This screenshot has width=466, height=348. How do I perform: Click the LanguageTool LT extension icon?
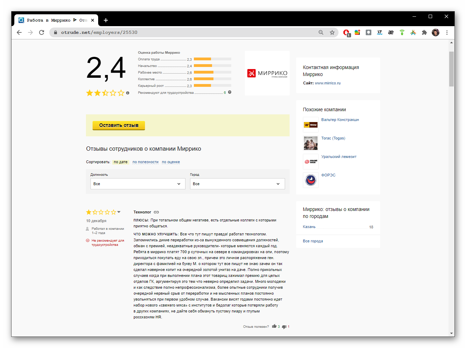point(380,32)
